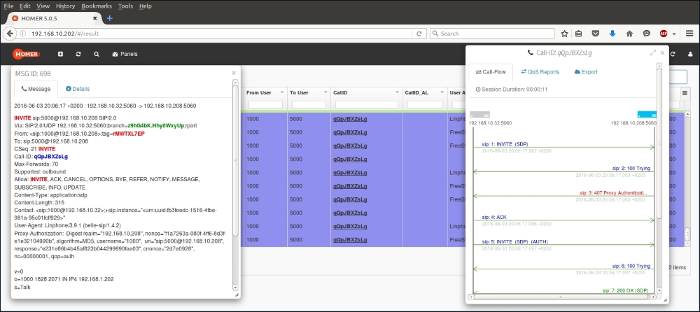
Task: Open the View menu
Action: point(43,6)
